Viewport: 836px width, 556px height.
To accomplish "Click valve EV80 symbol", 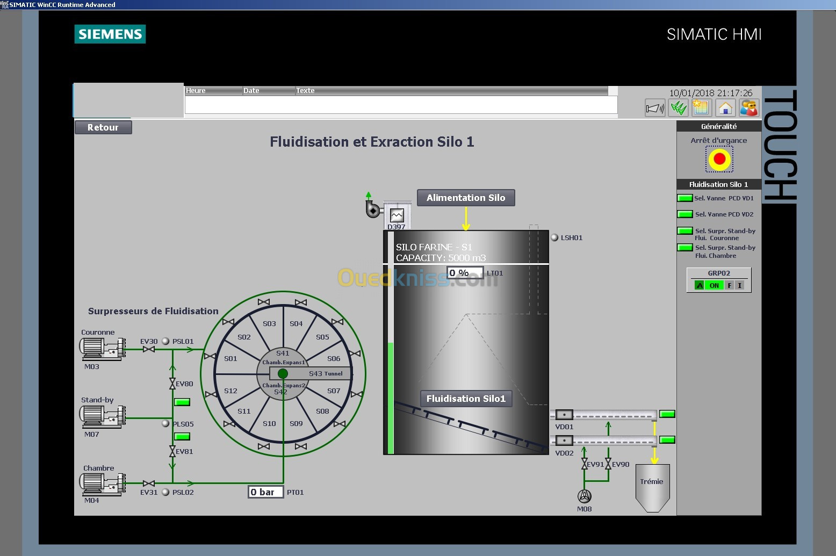I will pos(172,384).
